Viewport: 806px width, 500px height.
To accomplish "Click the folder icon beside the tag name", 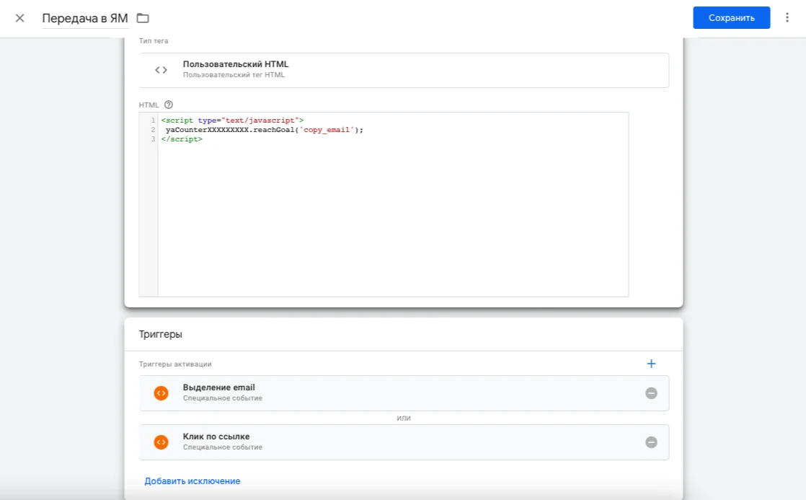I will click(x=143, y=18).
